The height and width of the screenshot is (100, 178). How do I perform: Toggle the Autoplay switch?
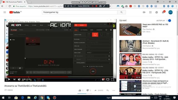[x=169, y=21]
